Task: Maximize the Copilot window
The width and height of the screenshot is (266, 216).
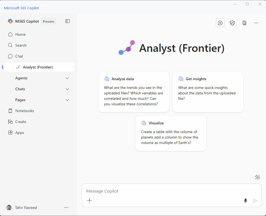Action: tap(247, 4)
